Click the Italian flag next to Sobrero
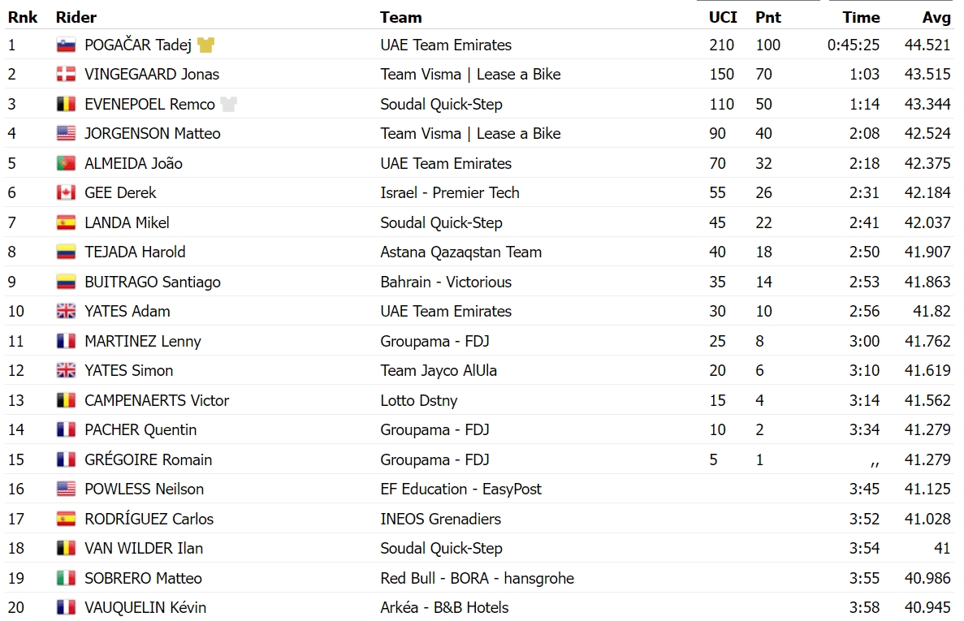Image resolution: width=964 pixels, height=621 pixels. (66, 578)
